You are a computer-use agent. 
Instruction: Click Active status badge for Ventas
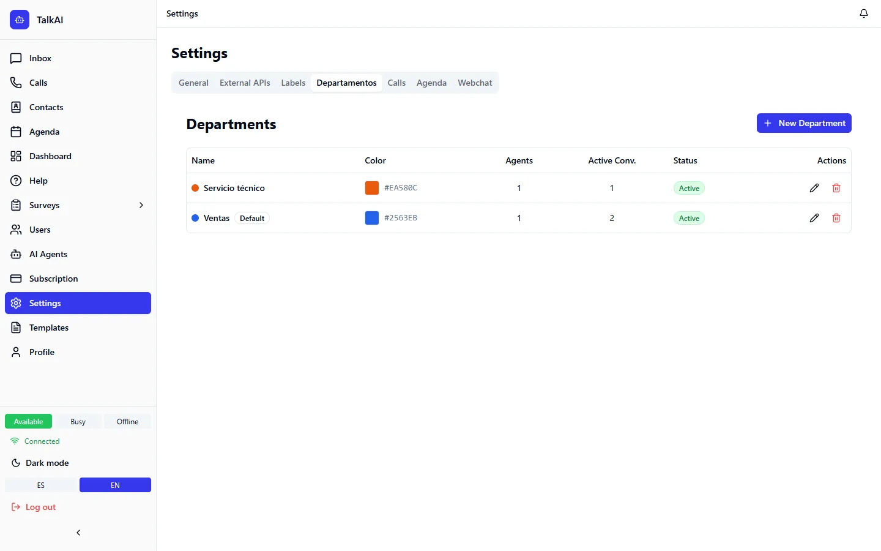[x=689, y=218]
